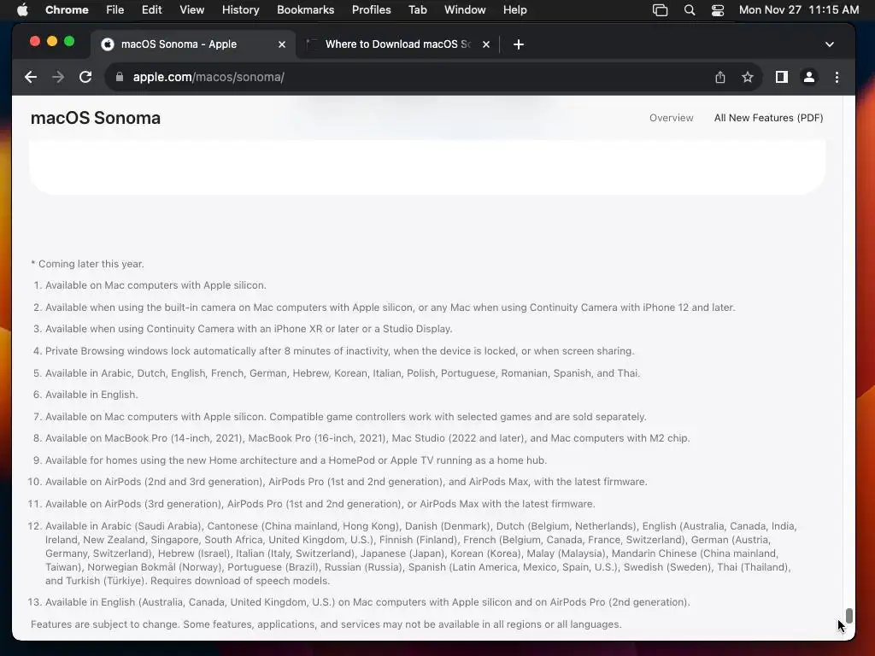Share this page using the share icon
Screen dimensions: 875x656
tap(720, 77)
